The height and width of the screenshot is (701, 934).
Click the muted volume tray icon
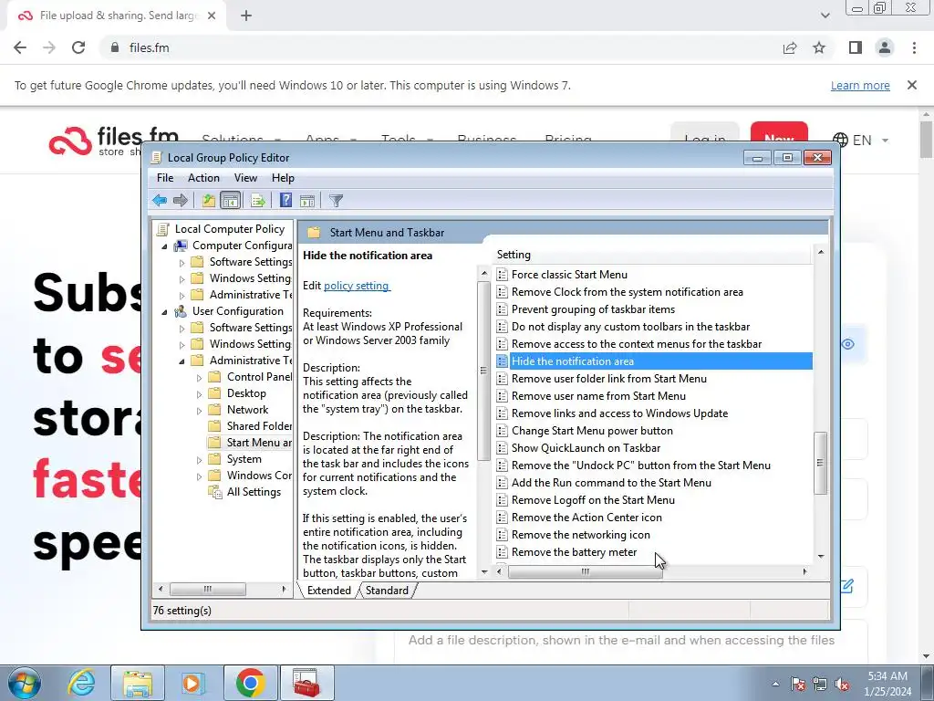tap(842, 684)
